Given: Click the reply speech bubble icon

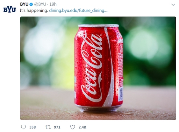Looking at the screenshot, I should [23, 127].
